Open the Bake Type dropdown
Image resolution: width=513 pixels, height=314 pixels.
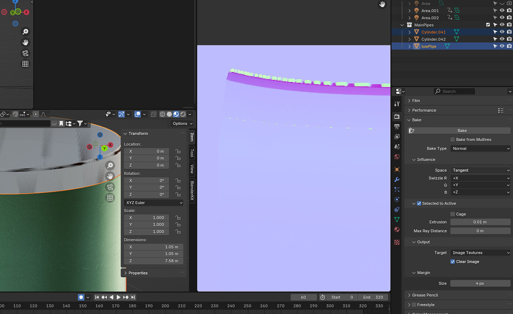tap(480, 148)
